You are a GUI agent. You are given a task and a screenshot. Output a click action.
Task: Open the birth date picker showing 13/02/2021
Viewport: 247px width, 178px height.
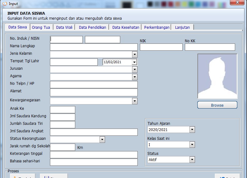tap(134, 62)
